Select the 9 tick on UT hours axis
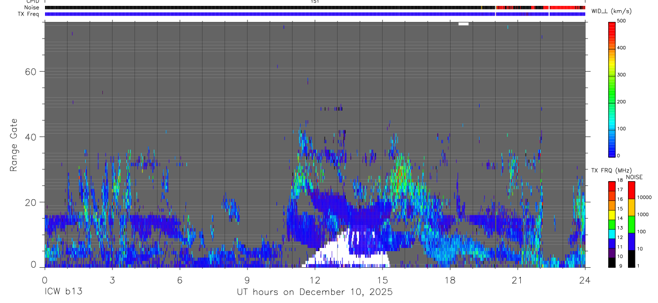 coord(247,279)
